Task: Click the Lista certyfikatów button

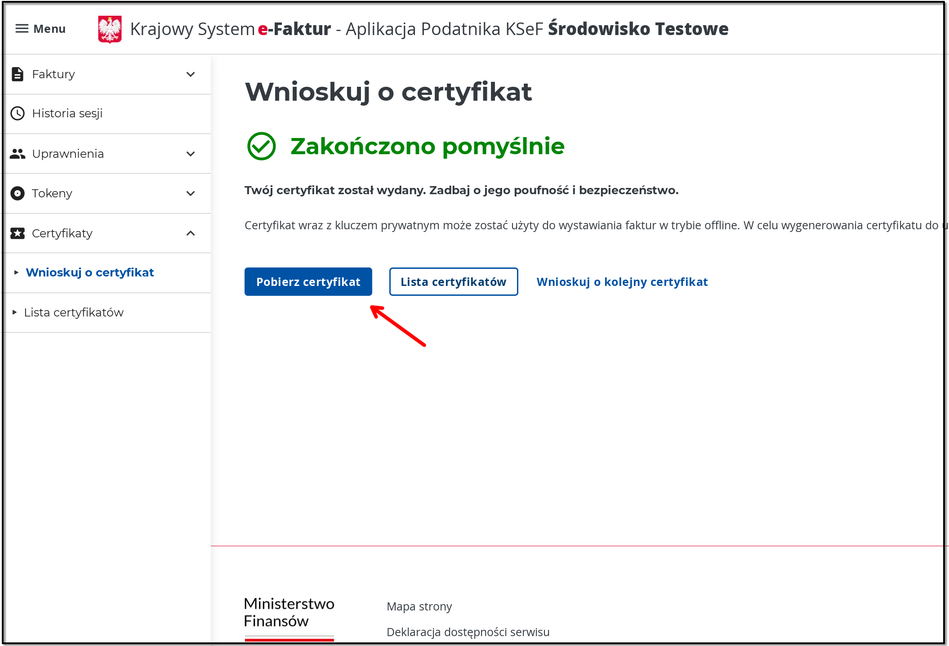Action: (x=453, y=281)
